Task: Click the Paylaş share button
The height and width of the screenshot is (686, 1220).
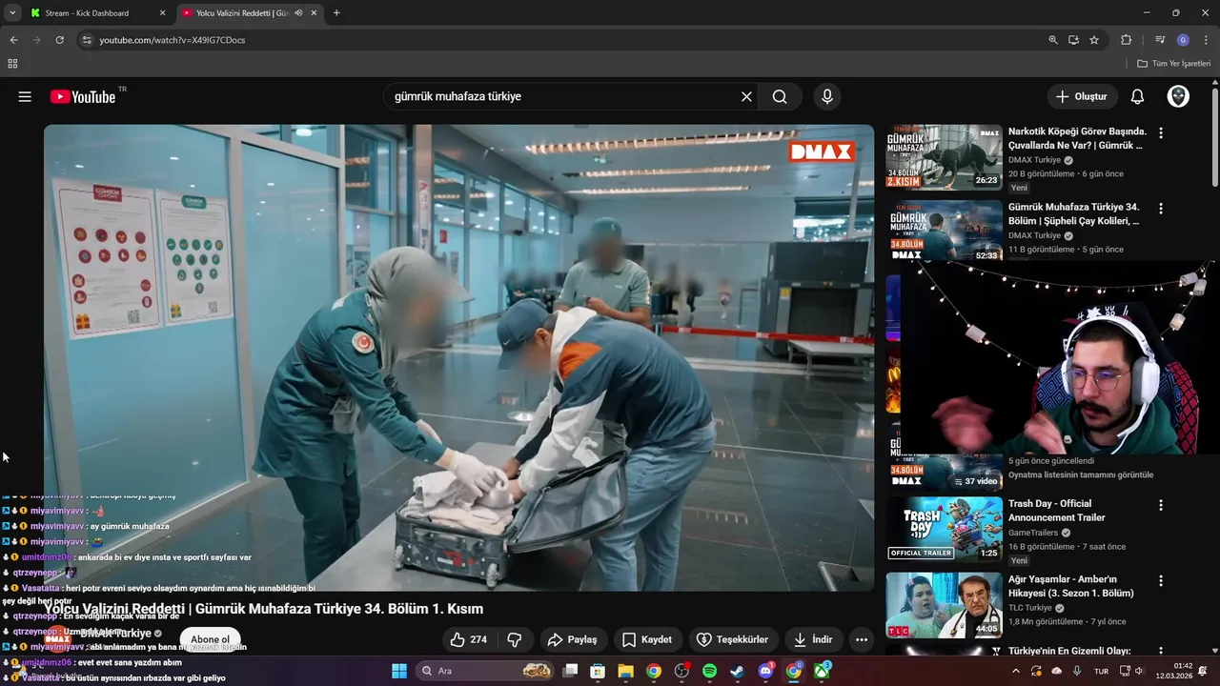Action: pos(572,639)
